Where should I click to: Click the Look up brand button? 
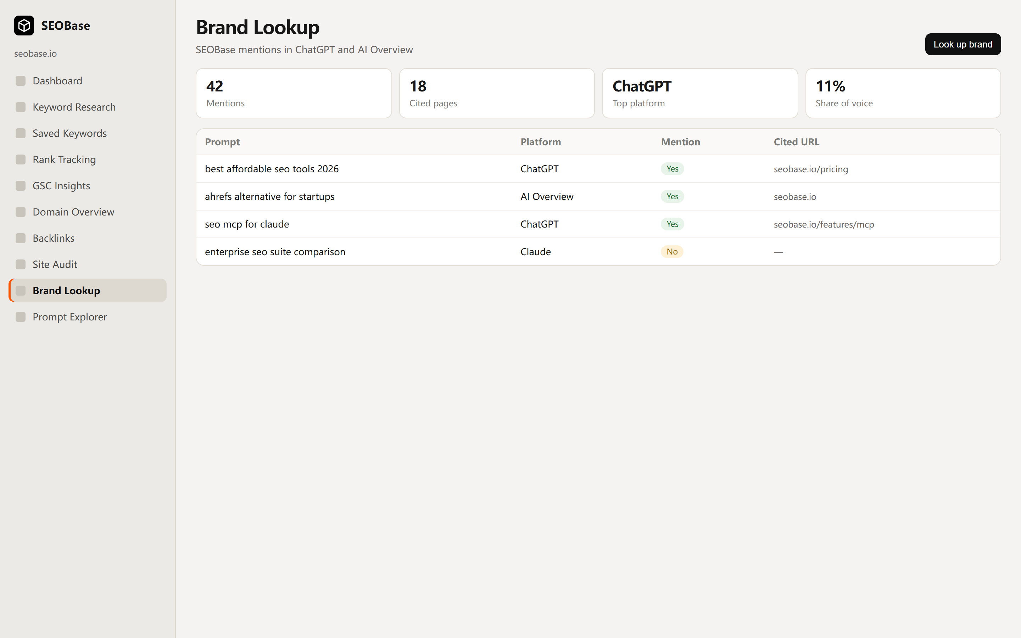pos(963,44)
